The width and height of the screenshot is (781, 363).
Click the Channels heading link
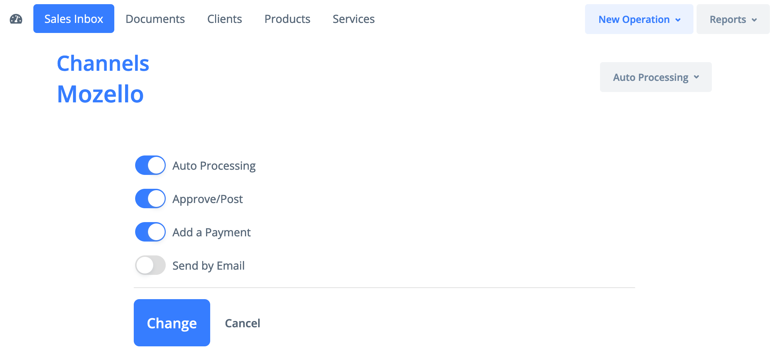tap(103, 64)
